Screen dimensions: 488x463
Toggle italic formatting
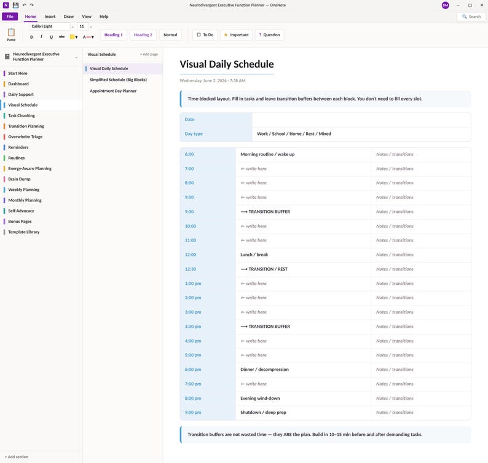(41, 37)
